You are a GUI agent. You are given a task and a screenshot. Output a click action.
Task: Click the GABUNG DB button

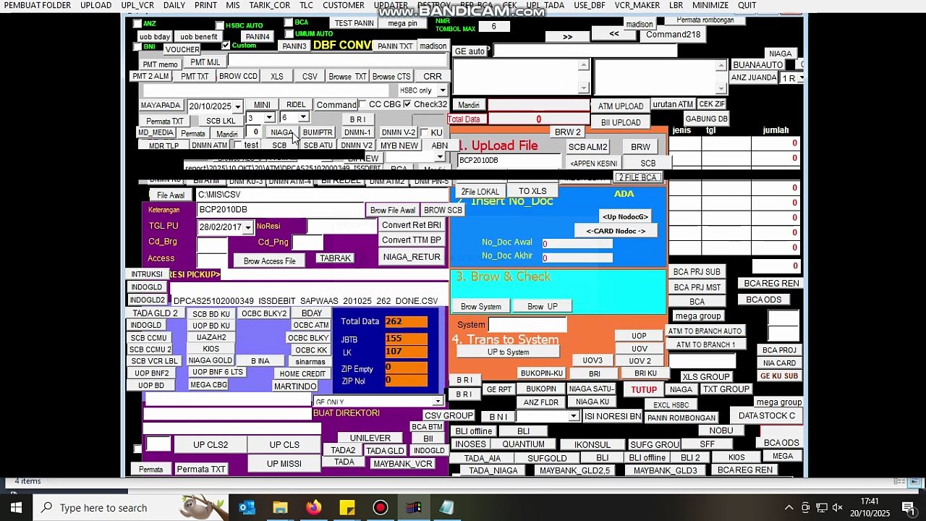click(706, 119)
